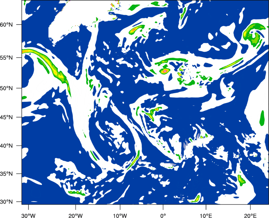
Task: Click the 60°N latitude label
Action: pos(6,25)
